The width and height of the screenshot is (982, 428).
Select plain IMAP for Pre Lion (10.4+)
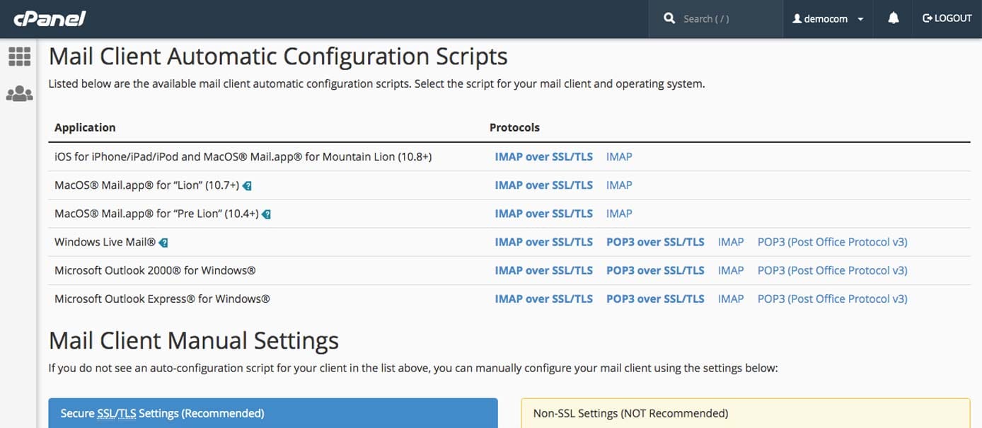pos(619,213)
